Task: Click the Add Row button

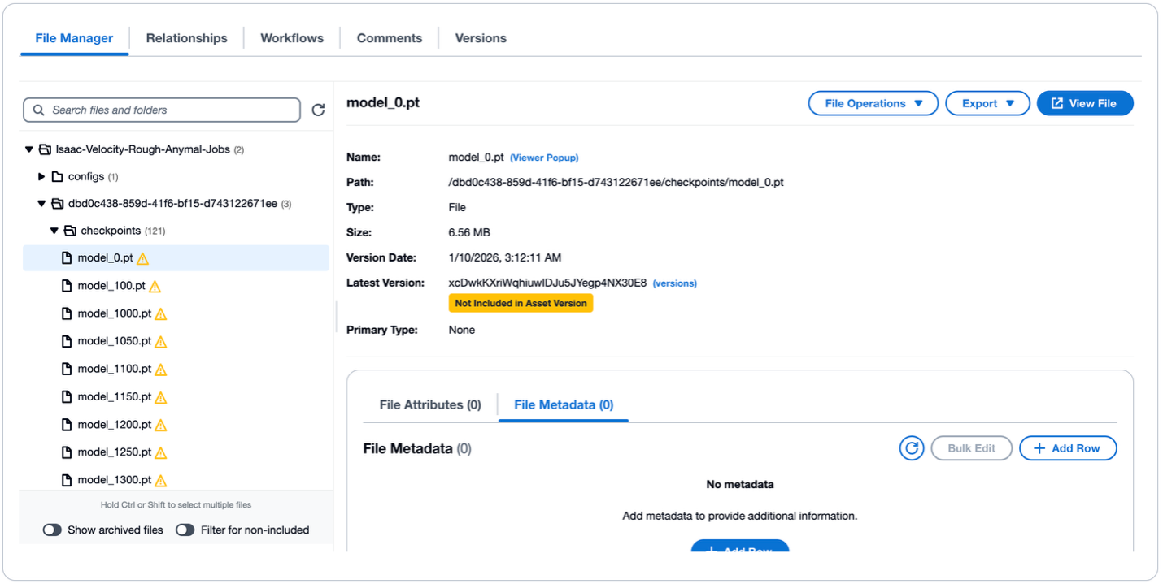Action: click(x=1068, y=447)
